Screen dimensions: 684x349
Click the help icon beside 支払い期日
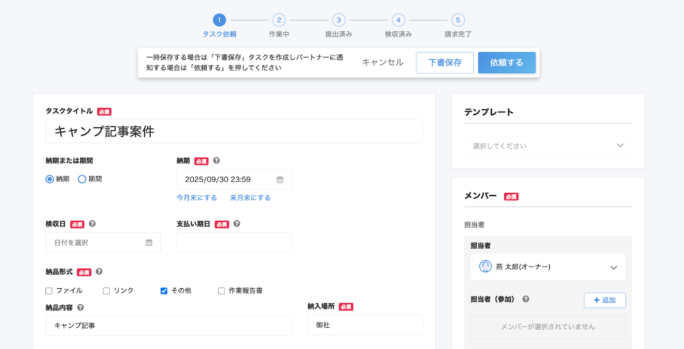pyautogui.click(x=237, y=224)
